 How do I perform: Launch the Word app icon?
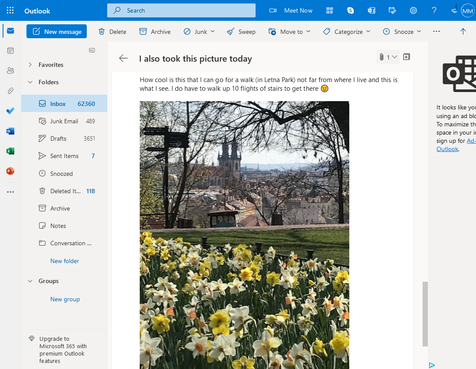pyautogui.click(x=10, y=131)
